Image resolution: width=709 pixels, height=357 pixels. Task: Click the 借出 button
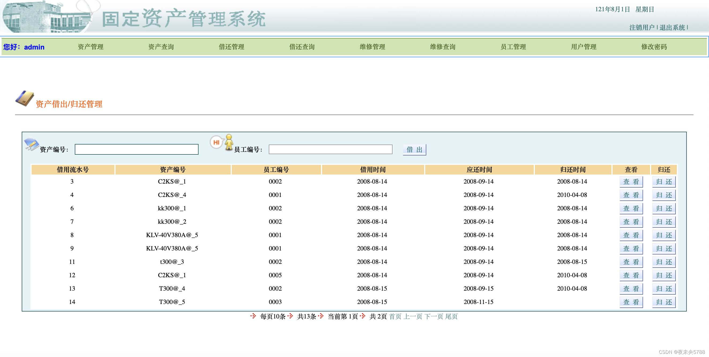[414, 150]
